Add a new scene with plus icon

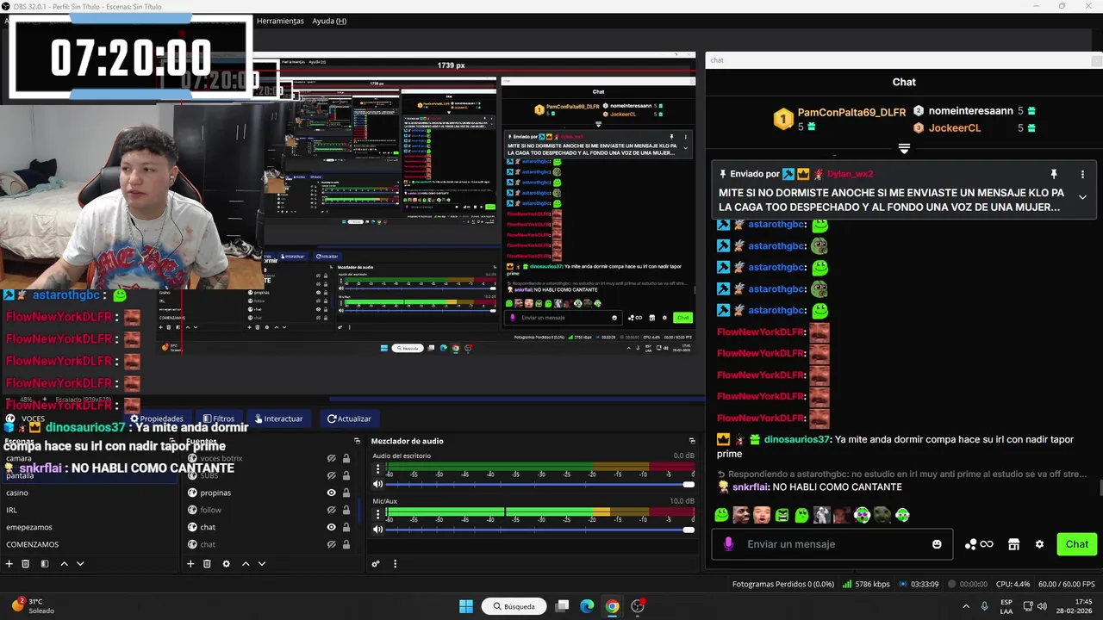tap(9, 564)
